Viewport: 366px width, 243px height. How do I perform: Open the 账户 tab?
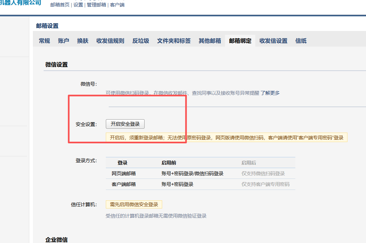[x=63, y=41]
